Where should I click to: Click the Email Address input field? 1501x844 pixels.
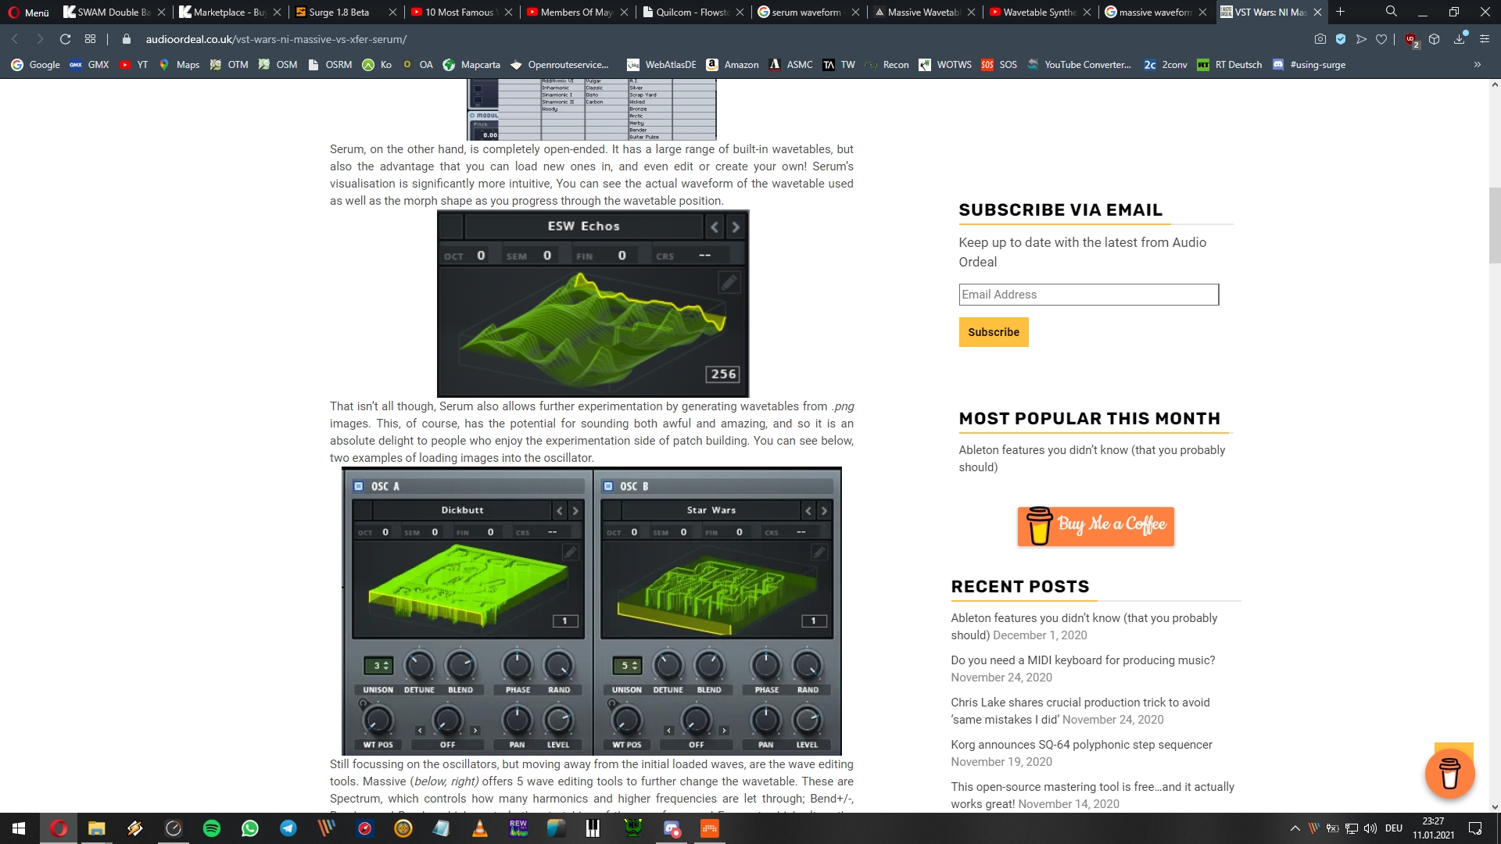[1088, 295]
